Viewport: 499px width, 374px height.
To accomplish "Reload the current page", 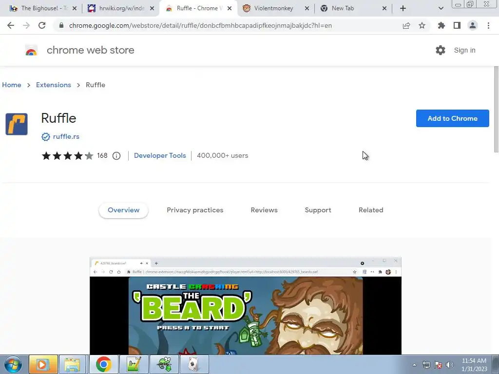I will [x=42, y=25].
